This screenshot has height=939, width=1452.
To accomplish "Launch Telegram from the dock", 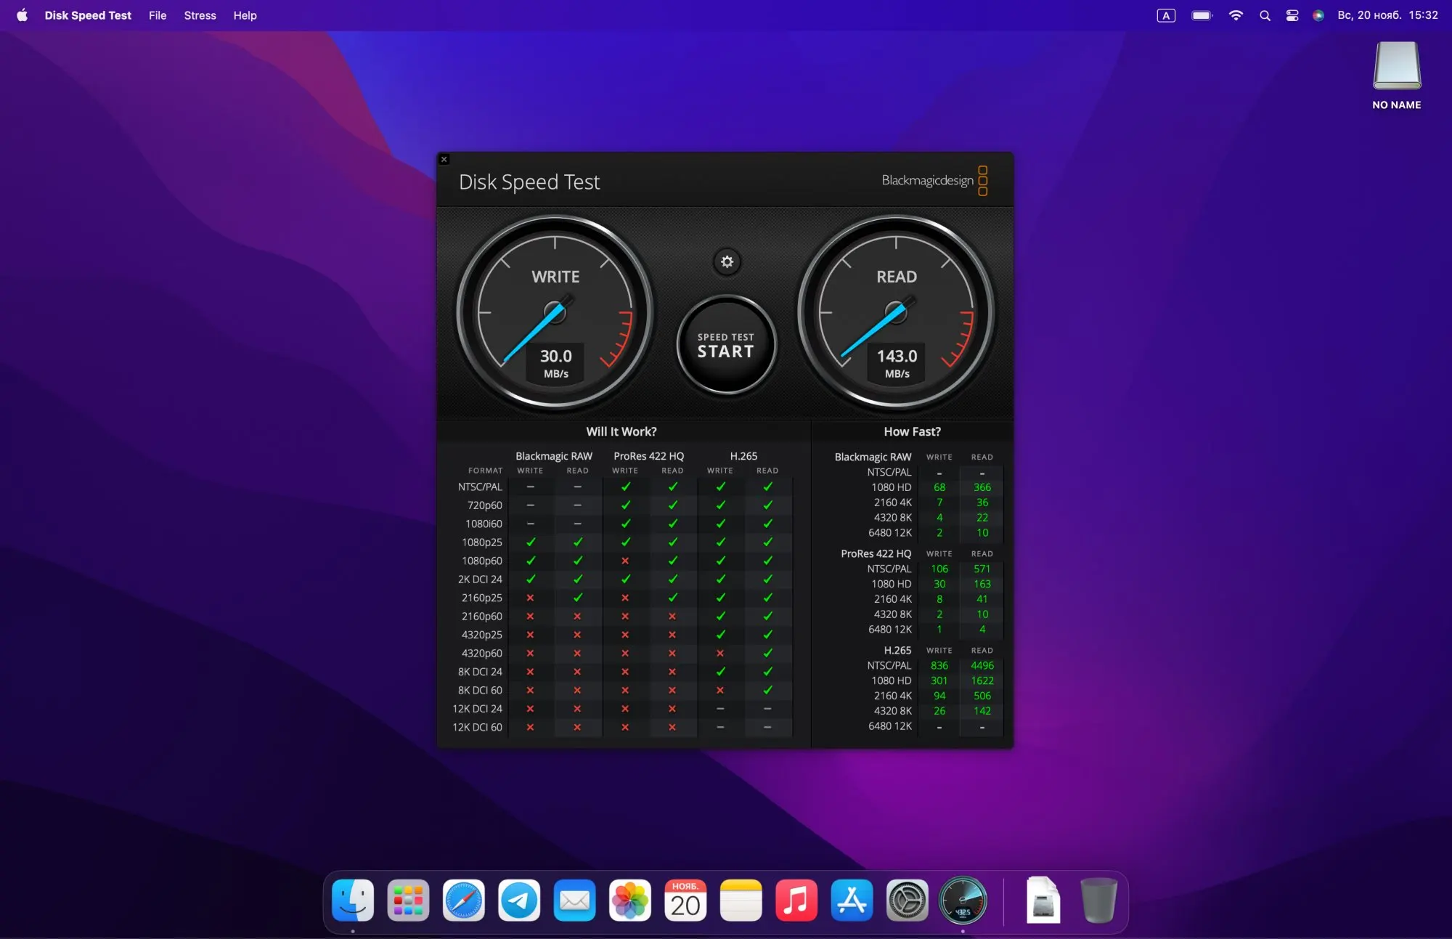I will click(x=519, y=901).
